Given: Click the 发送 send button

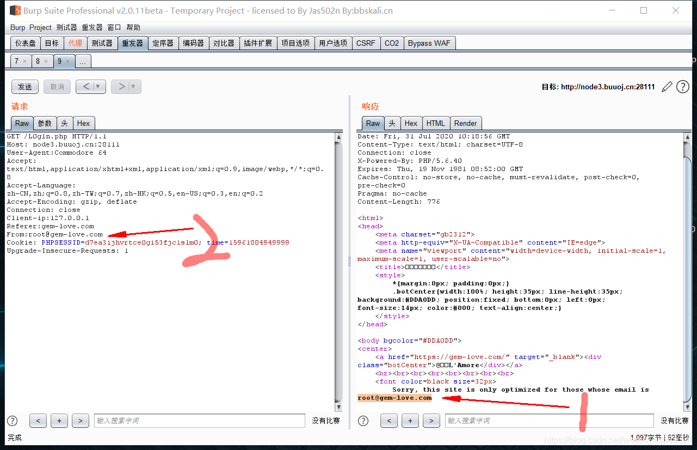Looking at the screenshot, I should pyautogui.click(x=25, y=87).
